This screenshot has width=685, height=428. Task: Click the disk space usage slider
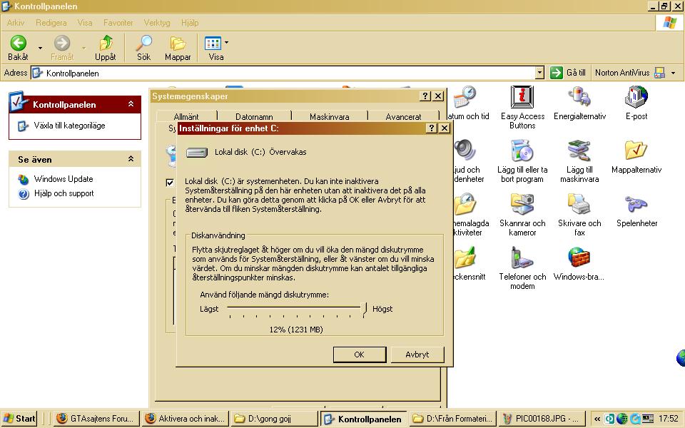(297, 309)
